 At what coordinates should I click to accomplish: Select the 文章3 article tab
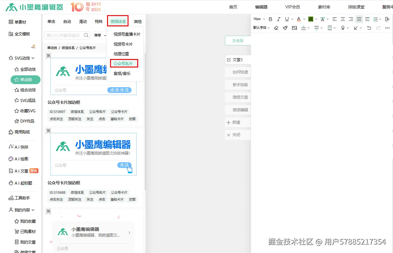238,60
